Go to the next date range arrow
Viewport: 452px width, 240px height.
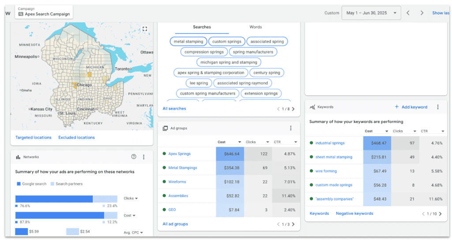tap(422, 13)
